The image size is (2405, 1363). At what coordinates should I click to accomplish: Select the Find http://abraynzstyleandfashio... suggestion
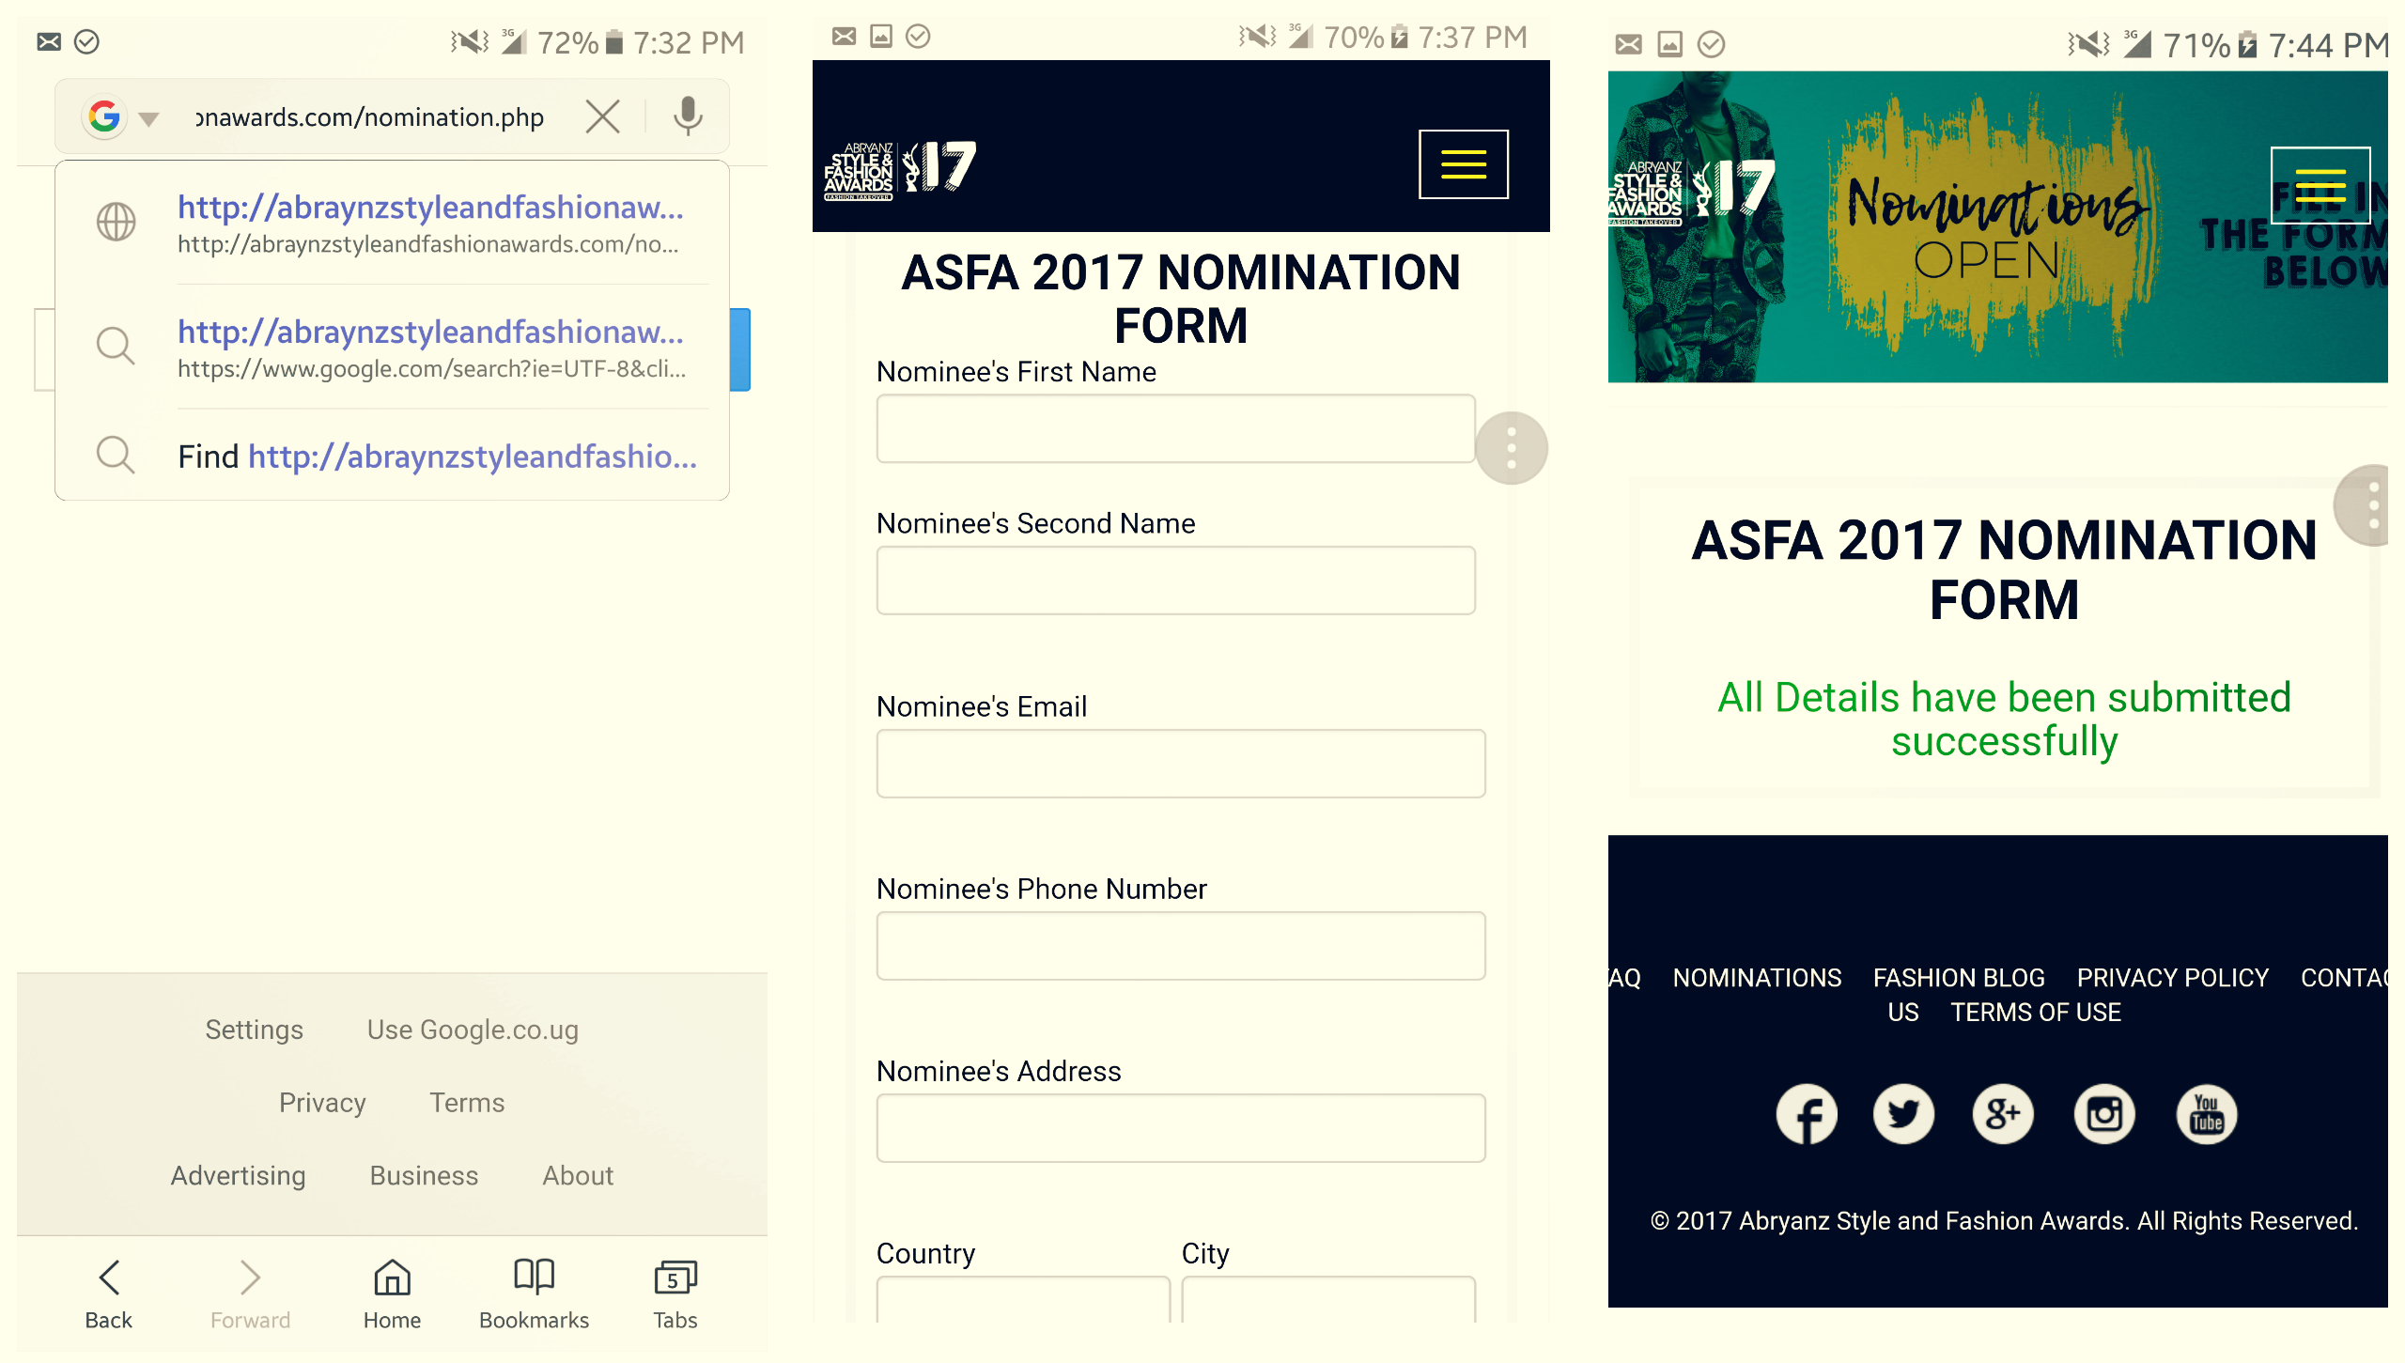[392, 456]
